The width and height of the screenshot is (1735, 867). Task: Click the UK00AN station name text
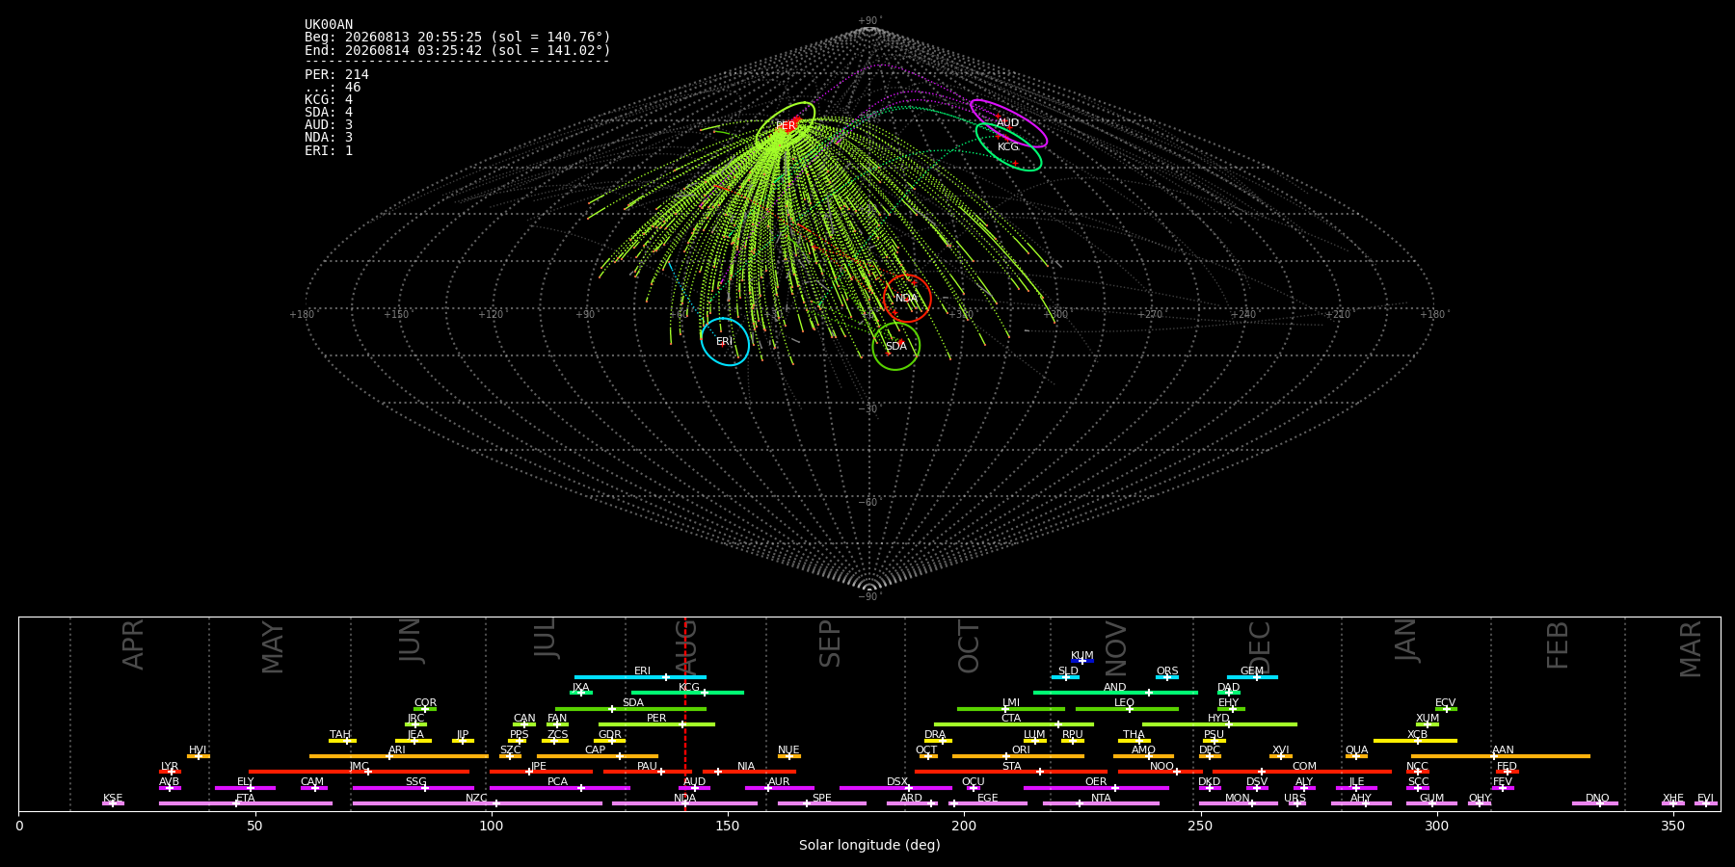(x=329, y=24)
